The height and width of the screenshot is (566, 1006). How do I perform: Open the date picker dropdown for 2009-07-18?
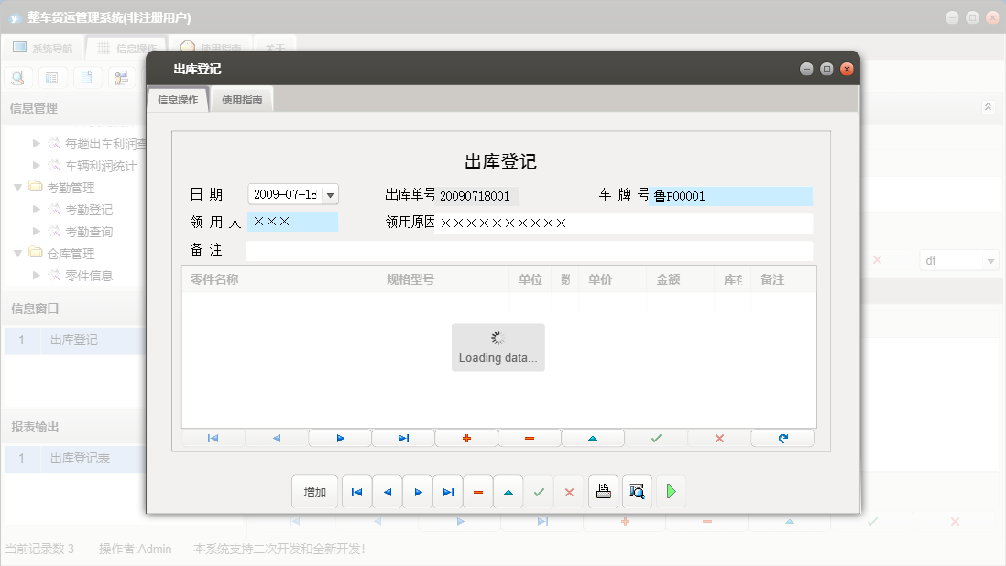click(x=330, y=194)
